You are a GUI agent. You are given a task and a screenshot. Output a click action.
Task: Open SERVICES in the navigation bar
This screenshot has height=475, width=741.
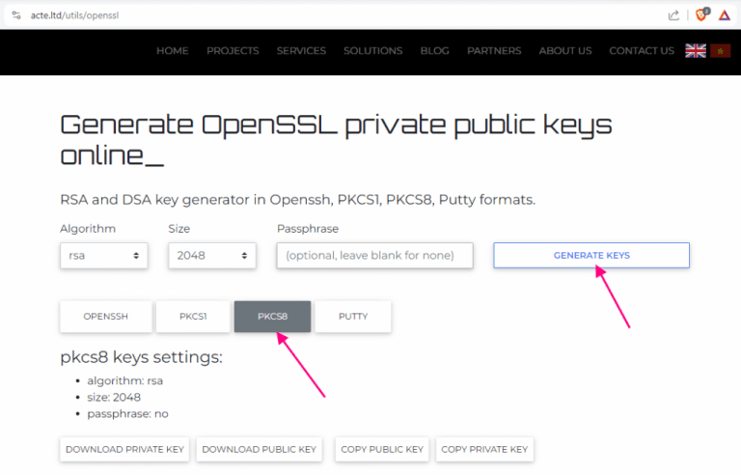tap(301, 50)
